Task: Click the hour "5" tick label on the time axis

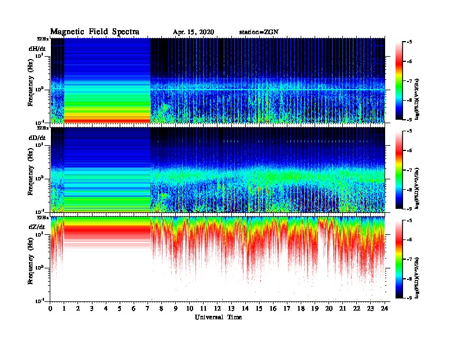Action: coord(120,308)
